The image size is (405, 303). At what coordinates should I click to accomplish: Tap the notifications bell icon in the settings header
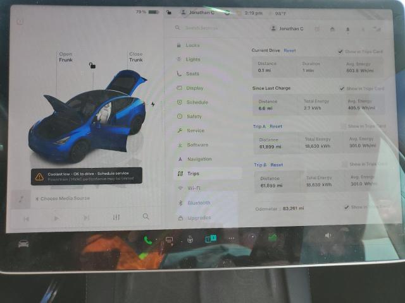click(347, 29)
